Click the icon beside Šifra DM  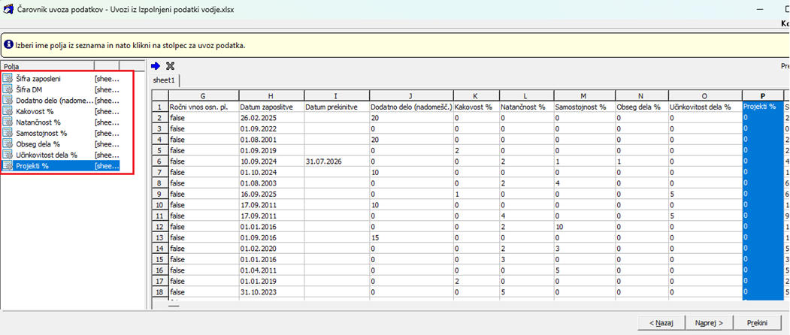8,89
